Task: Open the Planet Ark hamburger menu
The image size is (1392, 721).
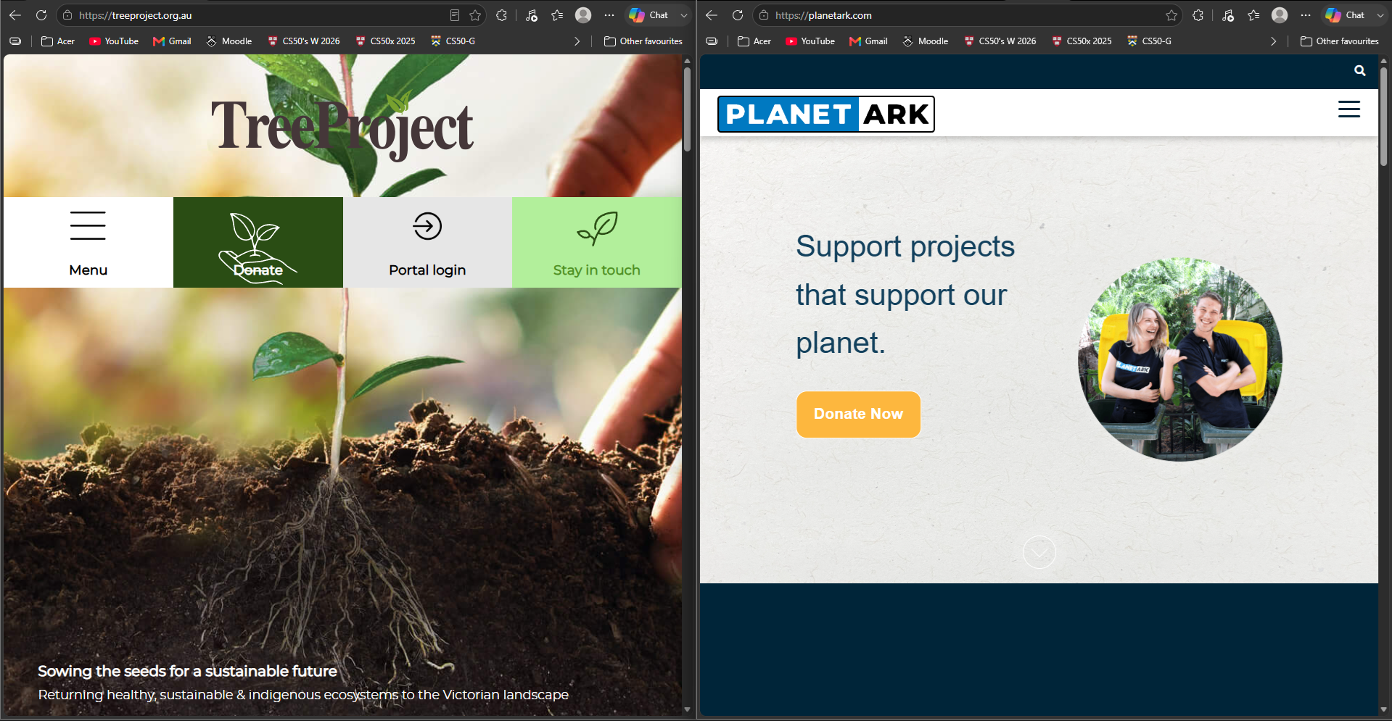Action: [1349, 109]
